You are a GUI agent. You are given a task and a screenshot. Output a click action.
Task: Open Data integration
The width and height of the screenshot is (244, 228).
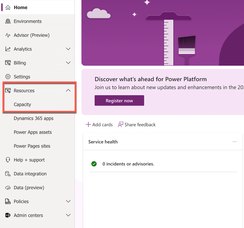tap(37, 174)
